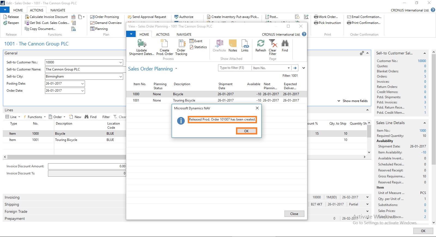The image size is (436, 237).
Task: Click the Create Prod. Order icon
Action: (x=164, y=44)
